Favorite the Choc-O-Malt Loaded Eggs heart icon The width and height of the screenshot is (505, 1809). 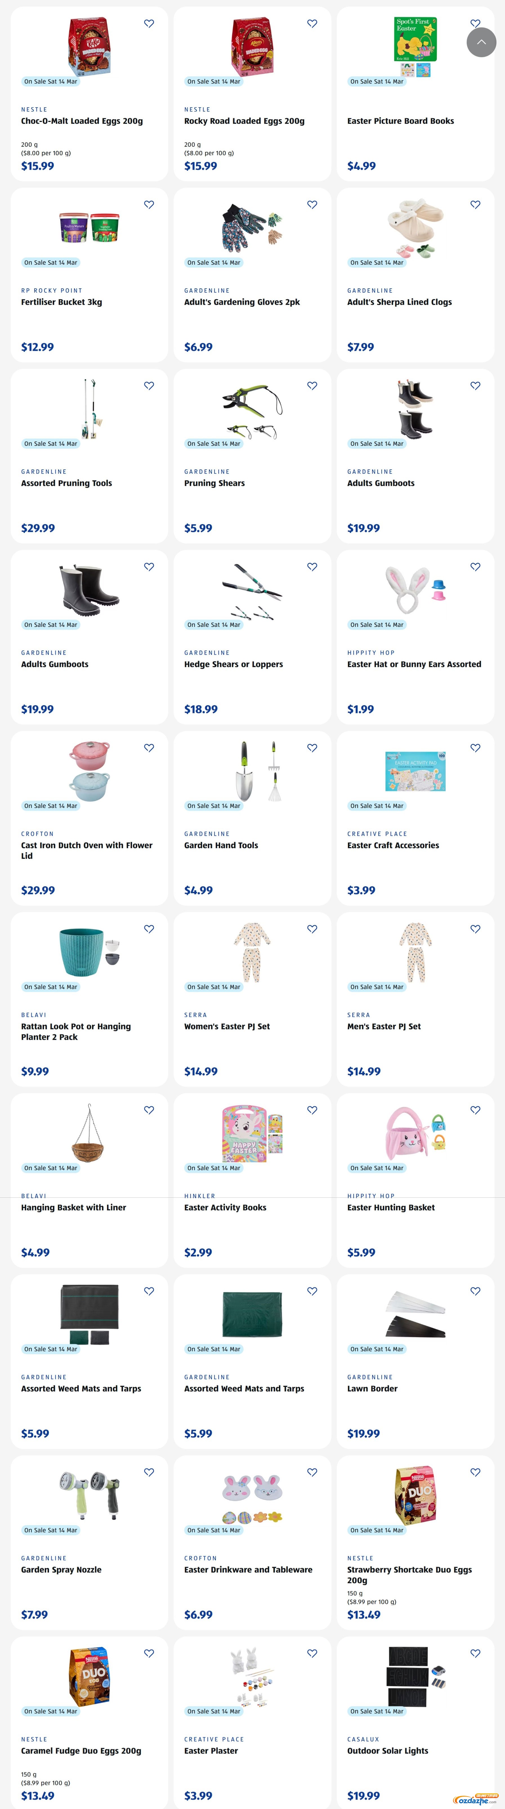click(149, 24)
